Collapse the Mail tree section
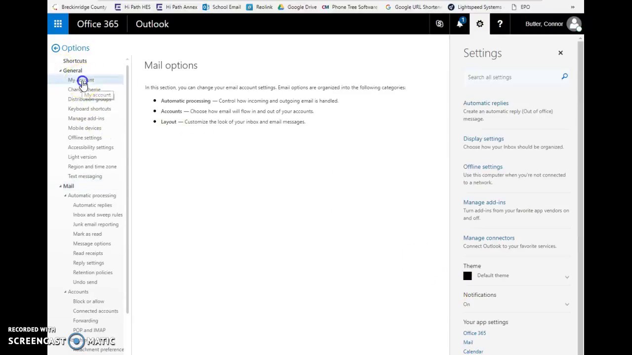Screen dimensions: 632x355 tap(61, 186)
